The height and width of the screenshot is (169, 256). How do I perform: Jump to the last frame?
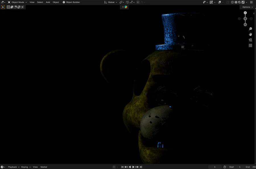pyautogui.click(x=141, y=167)
